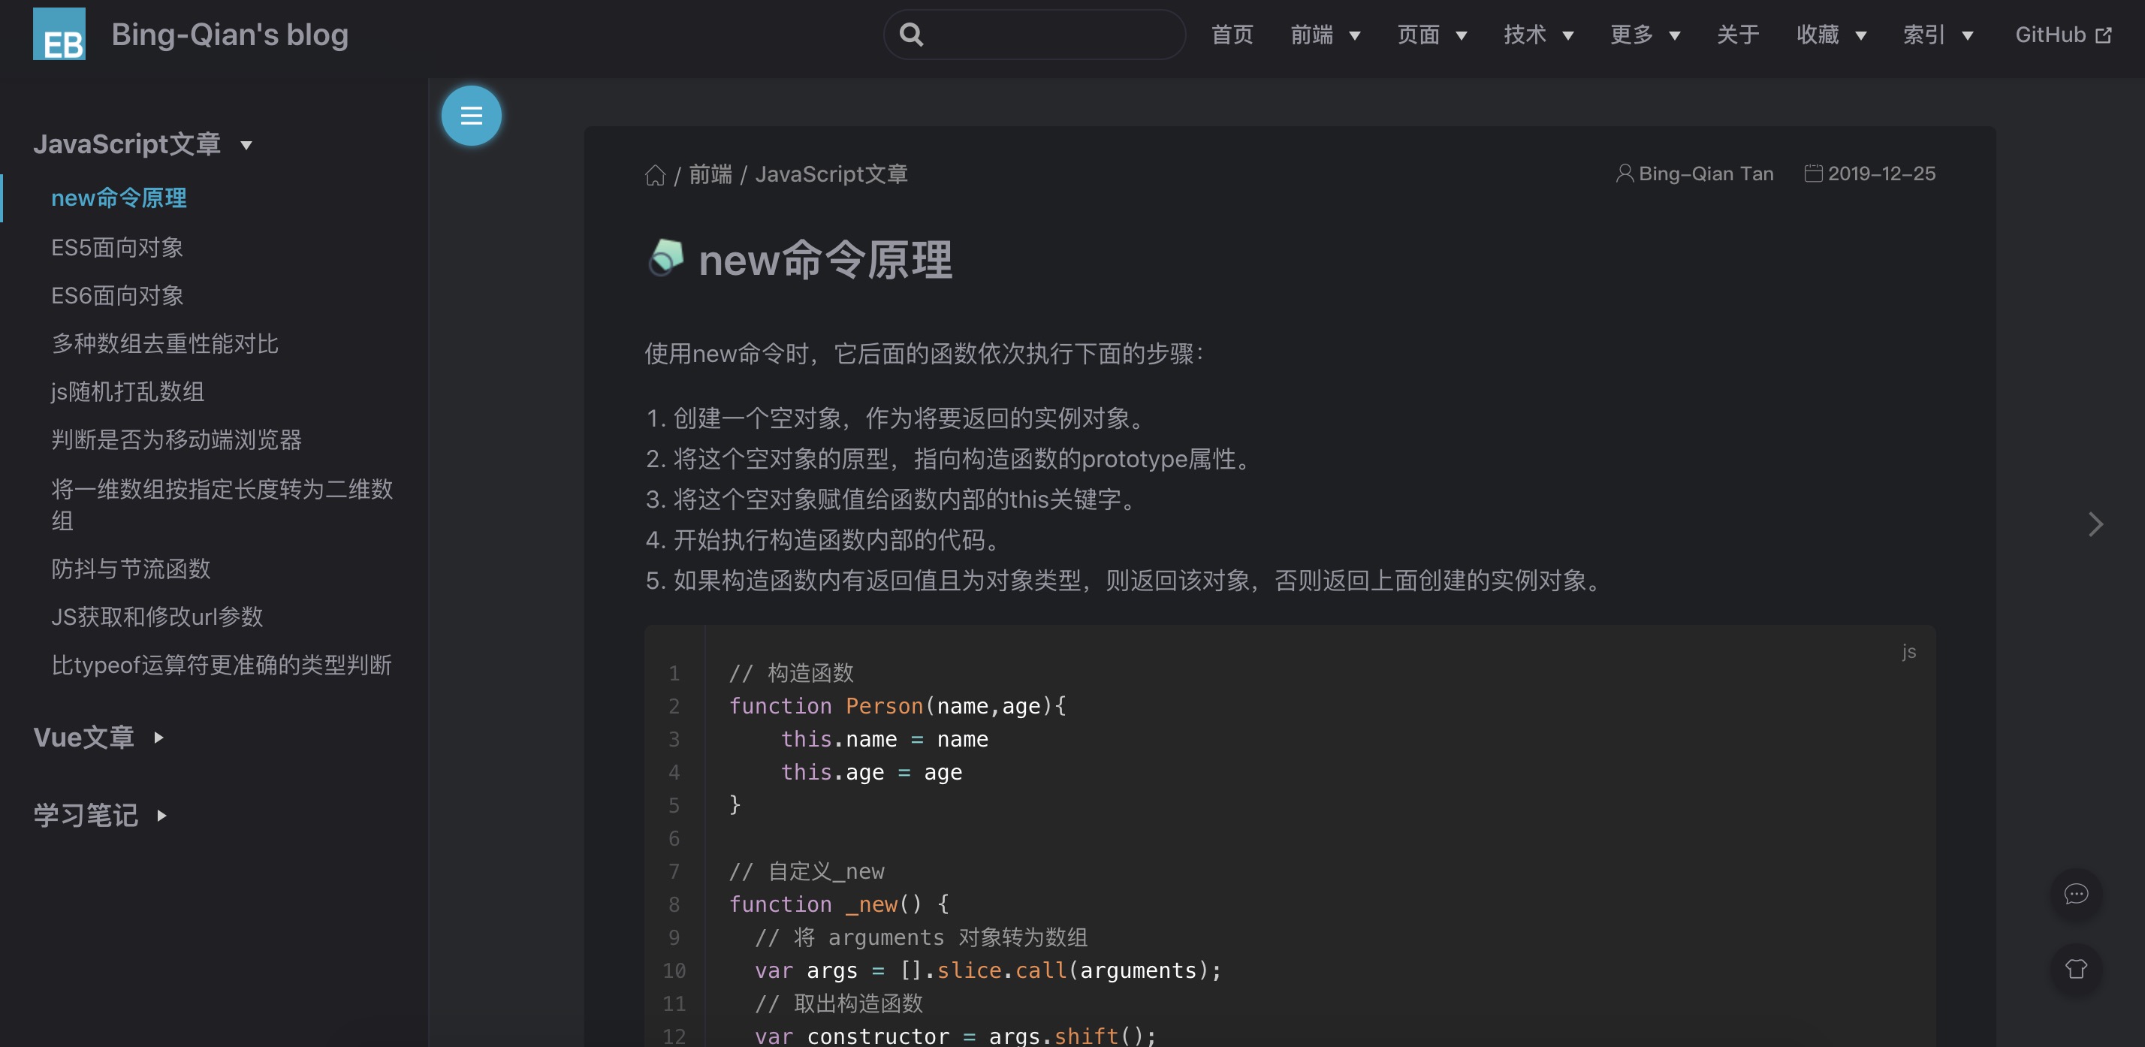Expand the 学习笔记 sidebar group
2145x1047 pixels.
click(101, 815)
